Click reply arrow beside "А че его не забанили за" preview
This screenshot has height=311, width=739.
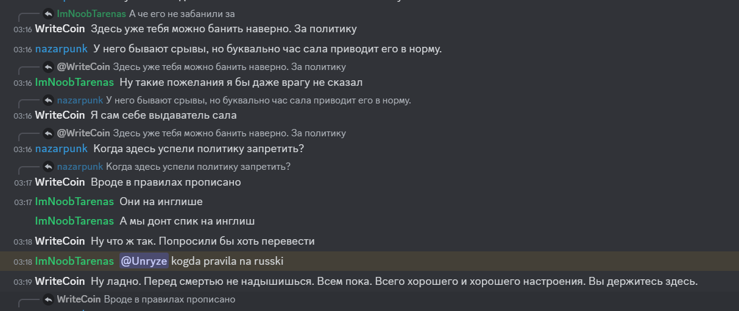pyautogui.click(x=48, y=13)
